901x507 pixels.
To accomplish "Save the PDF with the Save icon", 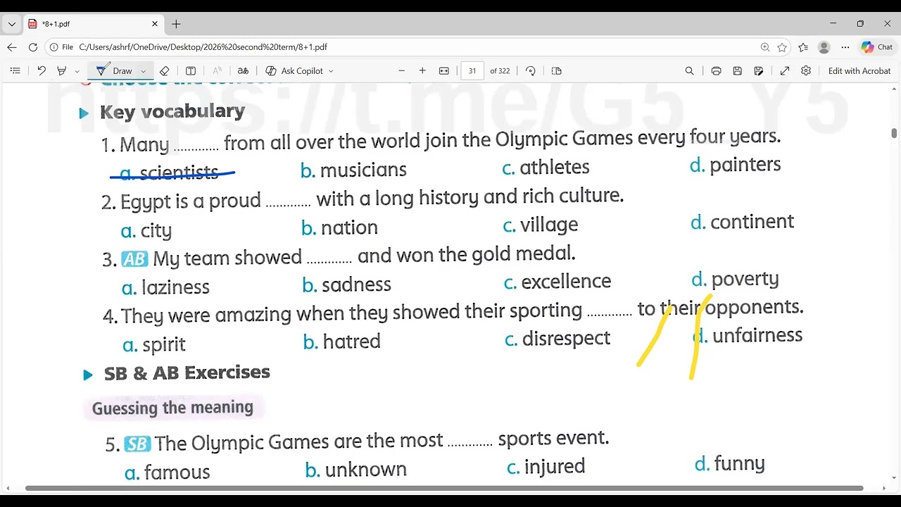I will pos(738,70).
